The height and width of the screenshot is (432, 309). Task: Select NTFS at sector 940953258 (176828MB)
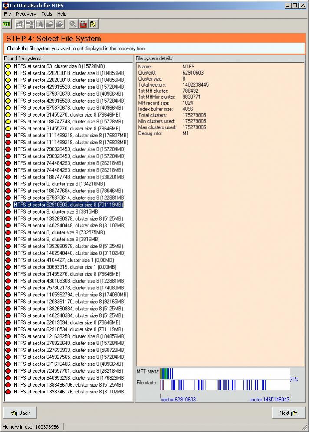(x=69, y=378)
